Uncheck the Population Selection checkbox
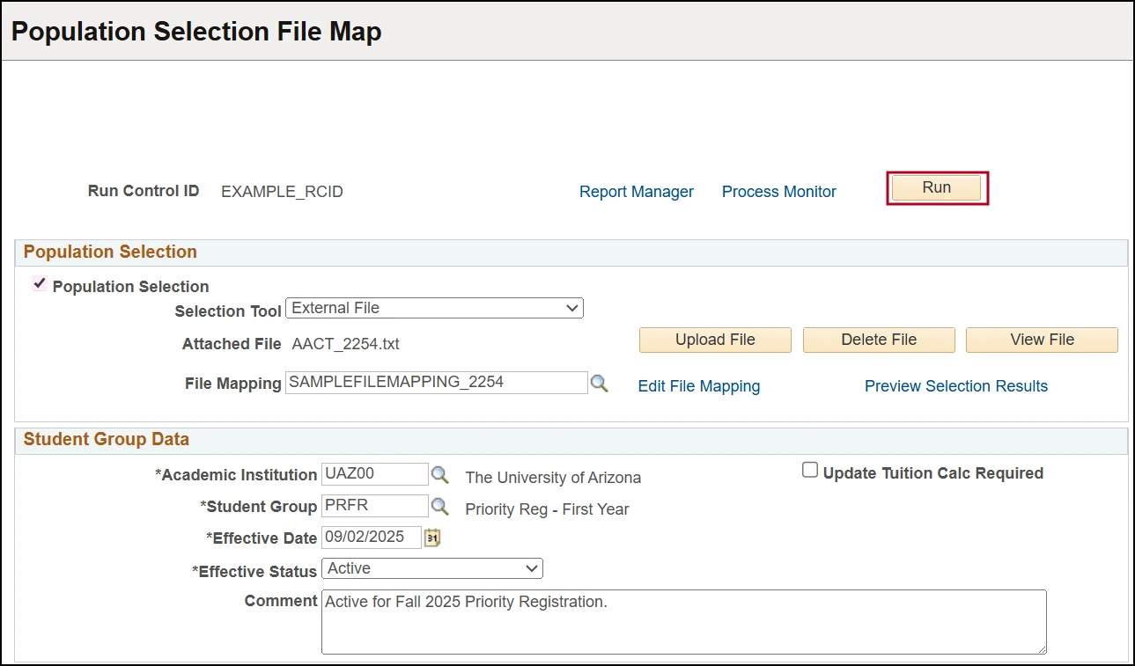1135x666 pixels. pyautogui.click(x=40, y=284)
